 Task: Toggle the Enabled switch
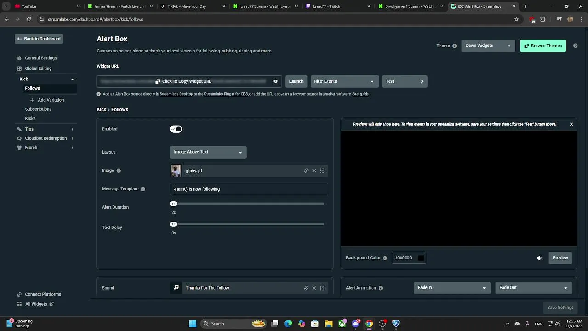(x=176, y=129)
